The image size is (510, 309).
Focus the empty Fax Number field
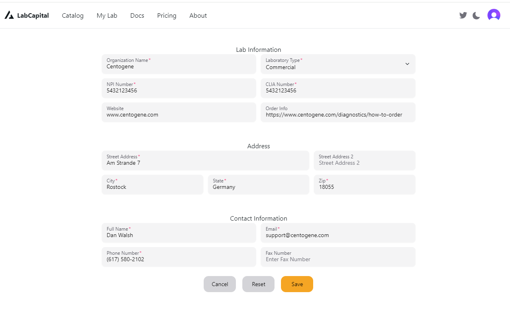point(338,257)
